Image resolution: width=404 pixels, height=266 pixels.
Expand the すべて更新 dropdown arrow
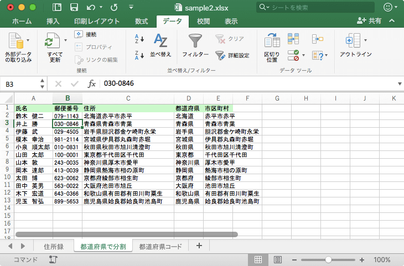(x=65, y=40)
